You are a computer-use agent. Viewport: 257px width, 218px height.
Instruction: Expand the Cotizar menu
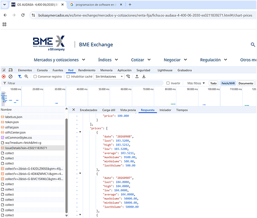(x=141, y=60)
